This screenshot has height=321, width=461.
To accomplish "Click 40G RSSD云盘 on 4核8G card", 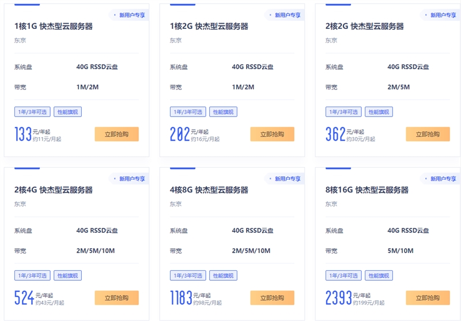I will [x=252, y=231].
